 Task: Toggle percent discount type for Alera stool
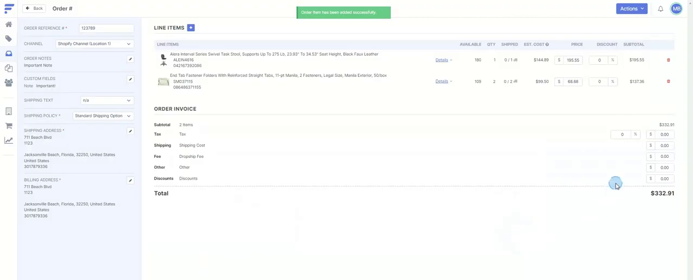(x=612, y=60)
